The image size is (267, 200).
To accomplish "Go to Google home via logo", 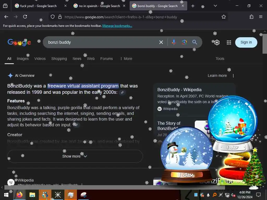I will [x=19, y=42].
